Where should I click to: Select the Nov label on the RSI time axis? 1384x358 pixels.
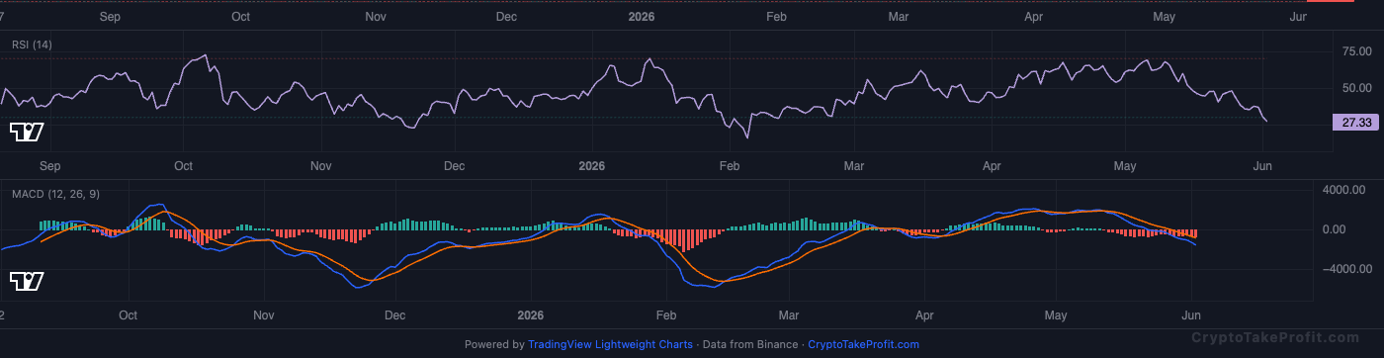tap(320, 165)
